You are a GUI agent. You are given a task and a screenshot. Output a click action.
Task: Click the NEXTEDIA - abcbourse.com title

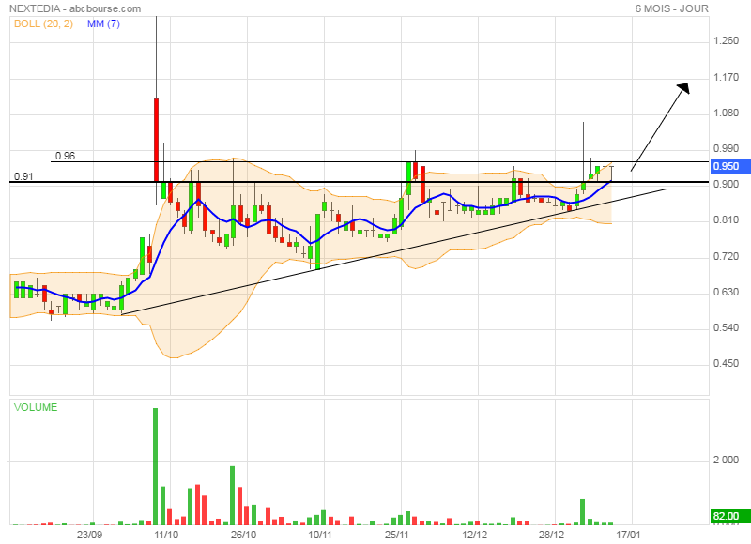pos(75,8)
